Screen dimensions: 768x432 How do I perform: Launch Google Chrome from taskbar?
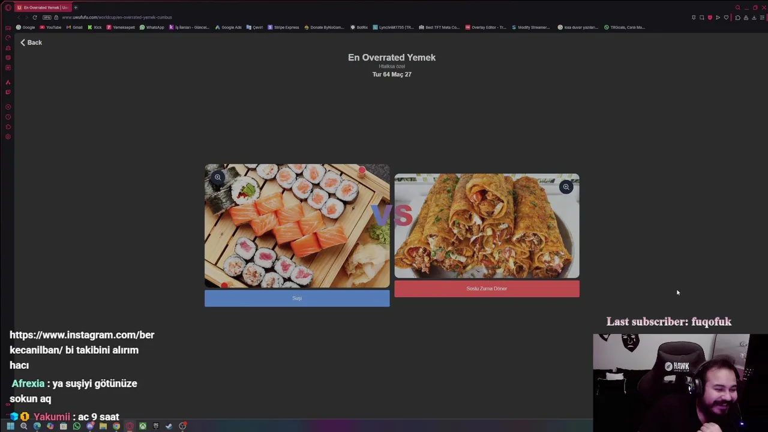click(116, 426)
